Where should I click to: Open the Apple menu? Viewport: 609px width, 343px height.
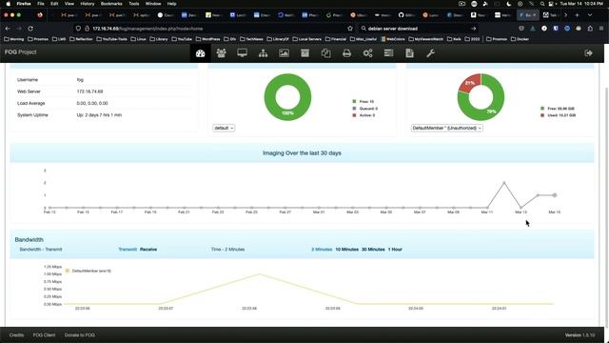[9, 4]
